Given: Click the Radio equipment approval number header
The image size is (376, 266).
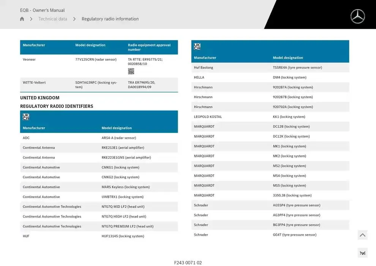Looking at the screenshot, I should pyautogui.click(x=149, y=47).
